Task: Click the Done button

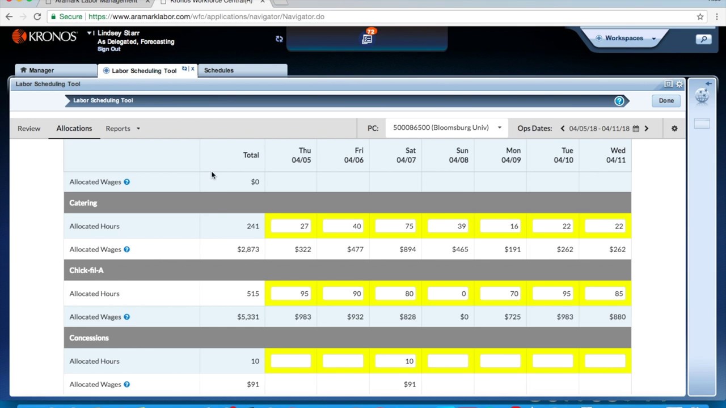Action: coord(666,101)
